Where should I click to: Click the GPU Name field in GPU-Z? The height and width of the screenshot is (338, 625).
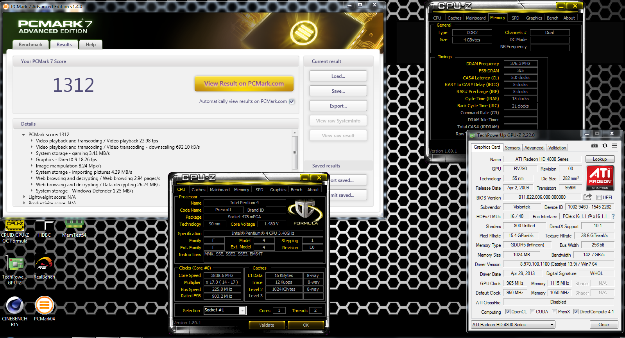542,159
